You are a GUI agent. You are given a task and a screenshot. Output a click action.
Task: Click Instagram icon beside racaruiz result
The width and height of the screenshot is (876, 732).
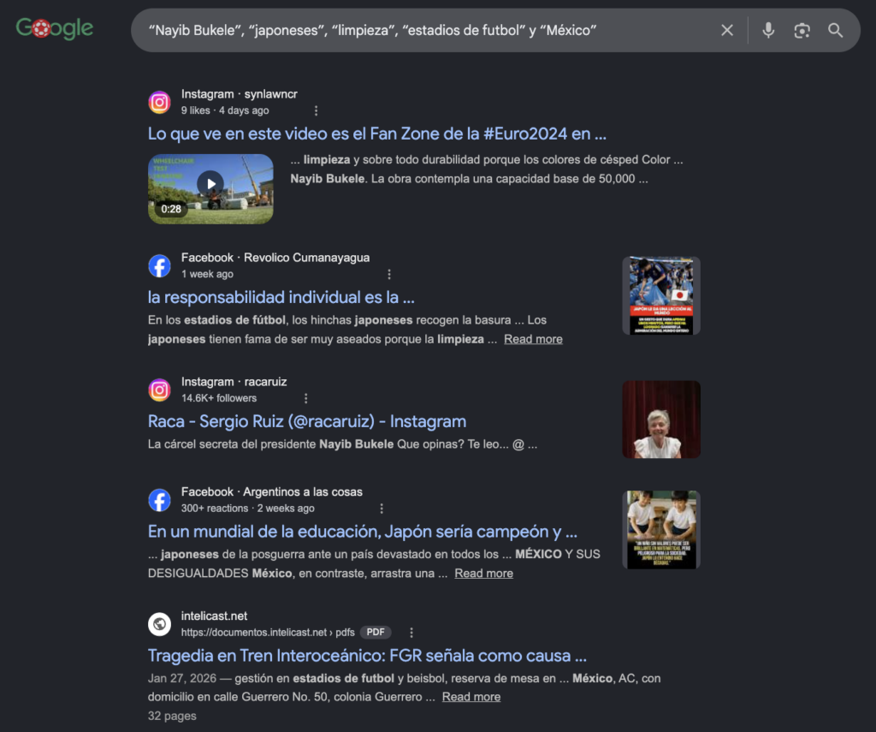click(x=159, y=390)
